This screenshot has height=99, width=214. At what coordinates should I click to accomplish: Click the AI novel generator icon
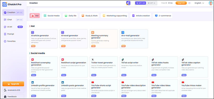click(x=63, y=32)
